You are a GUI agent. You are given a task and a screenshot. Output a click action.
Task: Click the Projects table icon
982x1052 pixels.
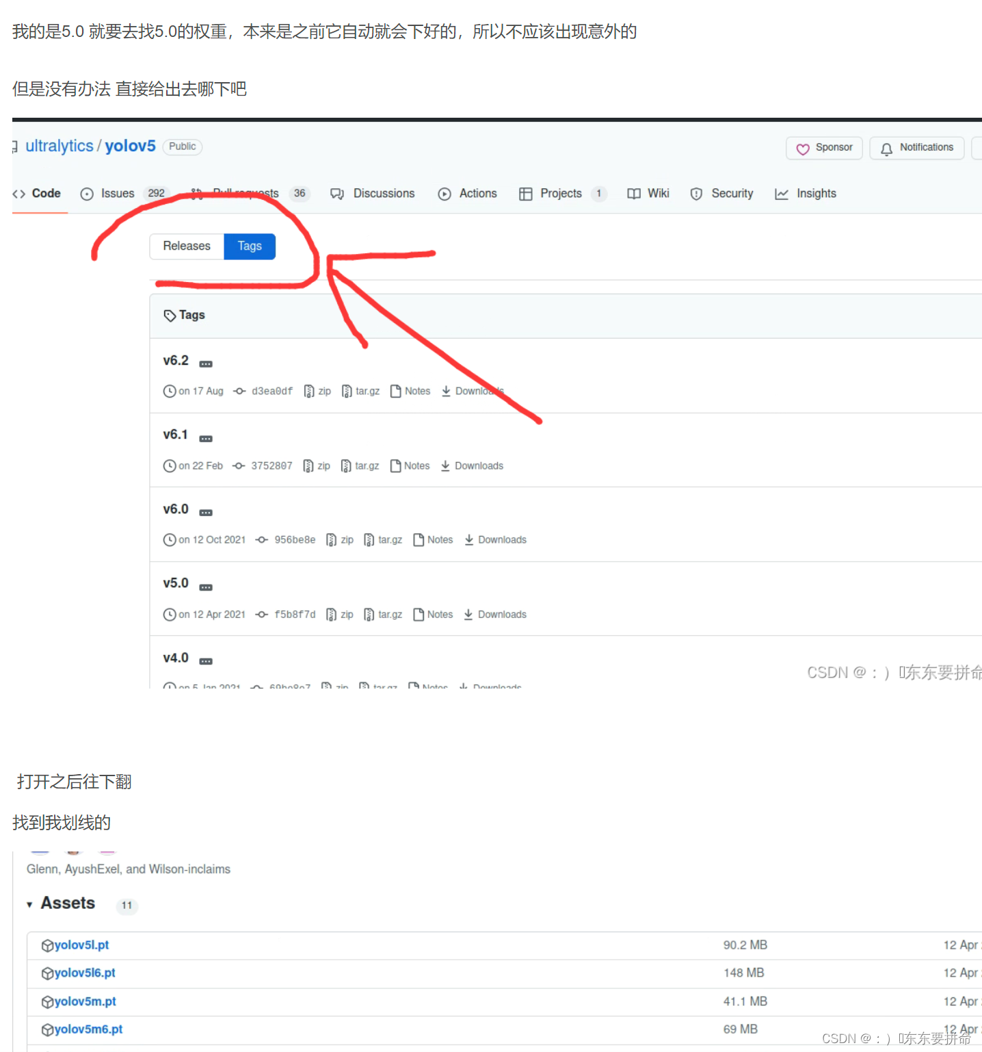pos(525,194)
